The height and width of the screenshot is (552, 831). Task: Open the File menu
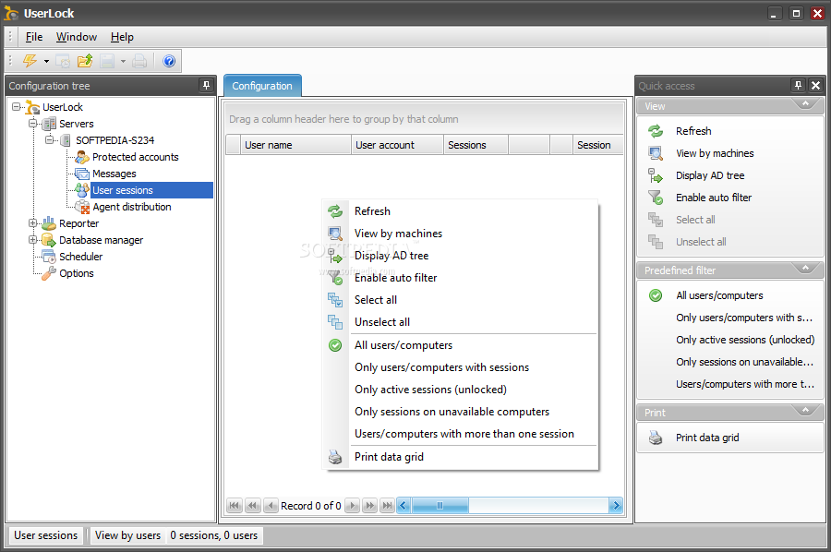[34, 37]
